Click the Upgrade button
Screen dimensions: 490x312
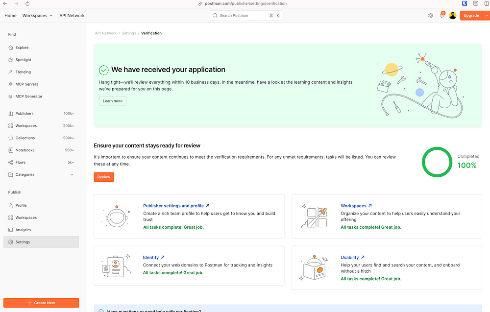click(471, 16)
